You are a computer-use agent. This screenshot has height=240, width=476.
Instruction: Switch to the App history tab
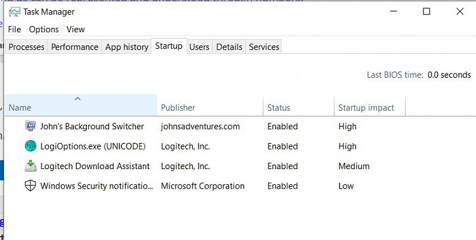pos(126,47)
